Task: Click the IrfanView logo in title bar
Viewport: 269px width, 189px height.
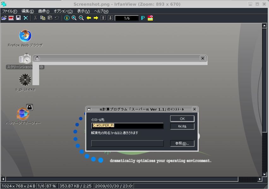Action: (4, 4)
